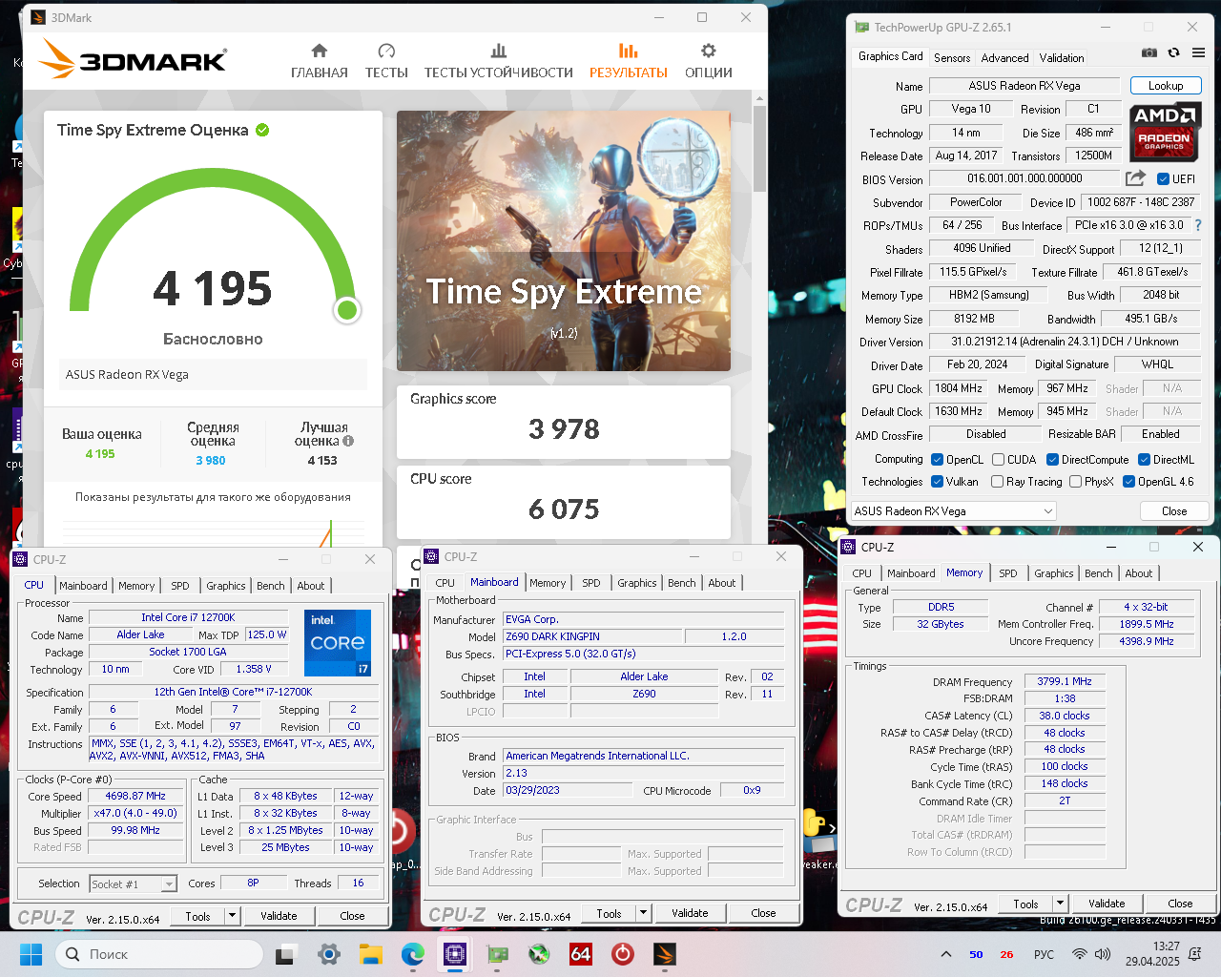This screenshot has height=977, width=1221.
Task: Click the CPU score 6 075 value
Action: 564,509
